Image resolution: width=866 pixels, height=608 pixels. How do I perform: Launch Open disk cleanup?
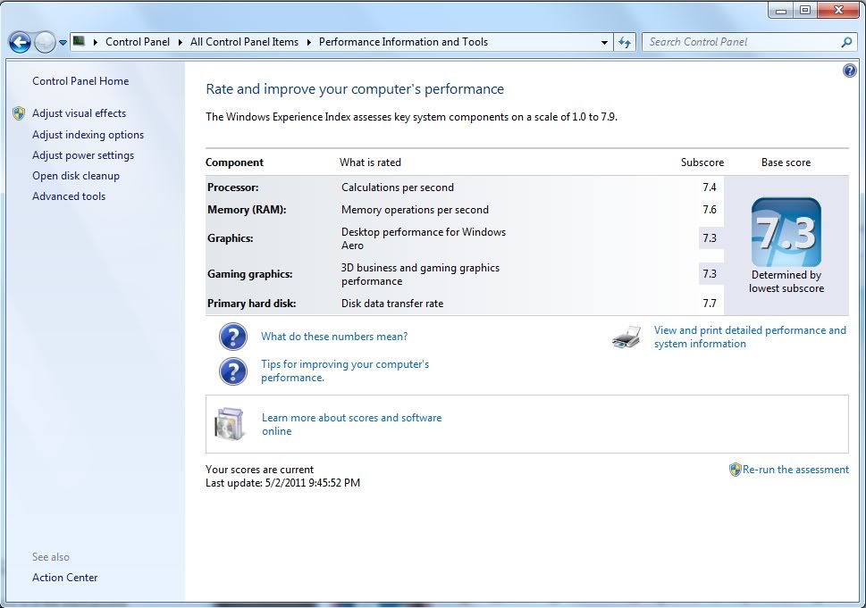[76, 176]
